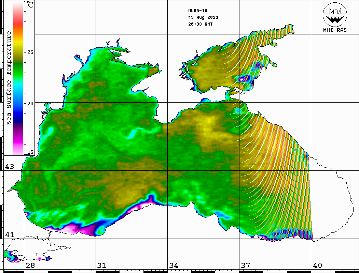Click the "NOAA-18" satellite label

pos(197,11)
